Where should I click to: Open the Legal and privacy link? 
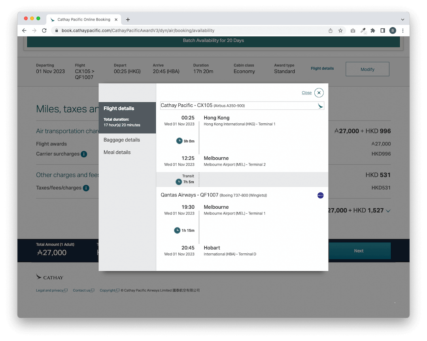(52, 290)
